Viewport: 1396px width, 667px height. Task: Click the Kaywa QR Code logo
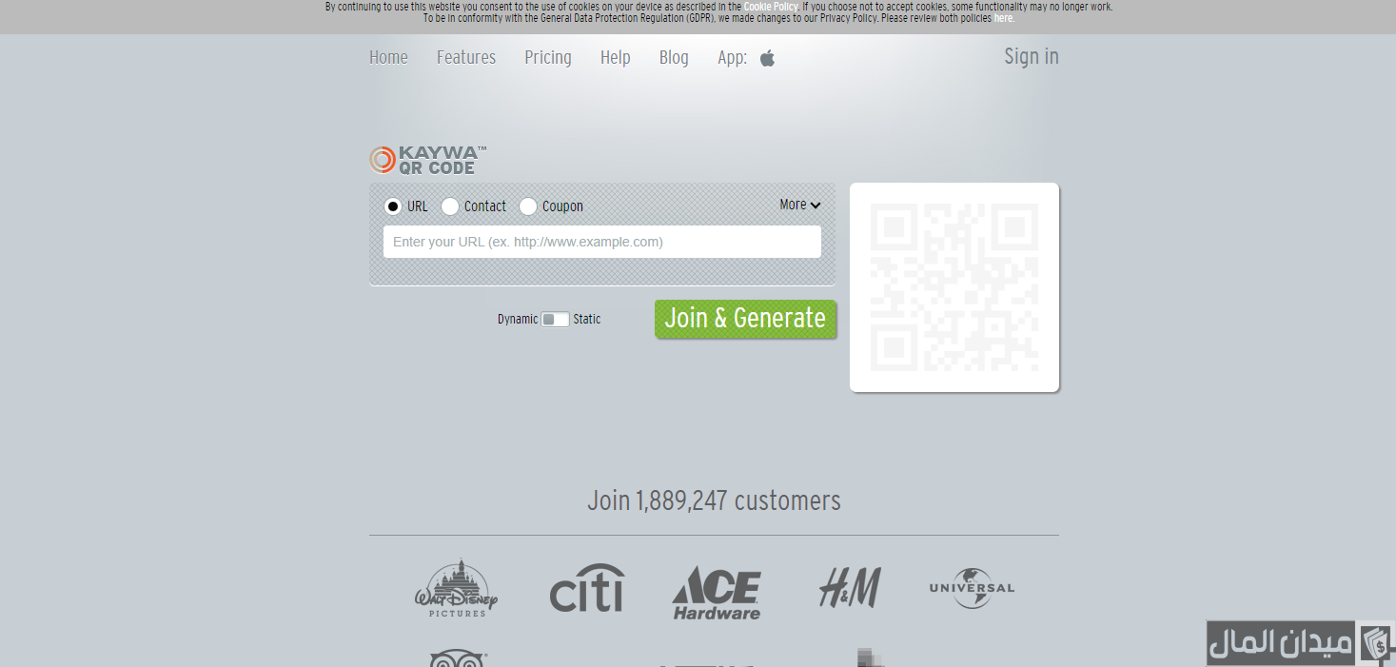[x=428, y=160]
